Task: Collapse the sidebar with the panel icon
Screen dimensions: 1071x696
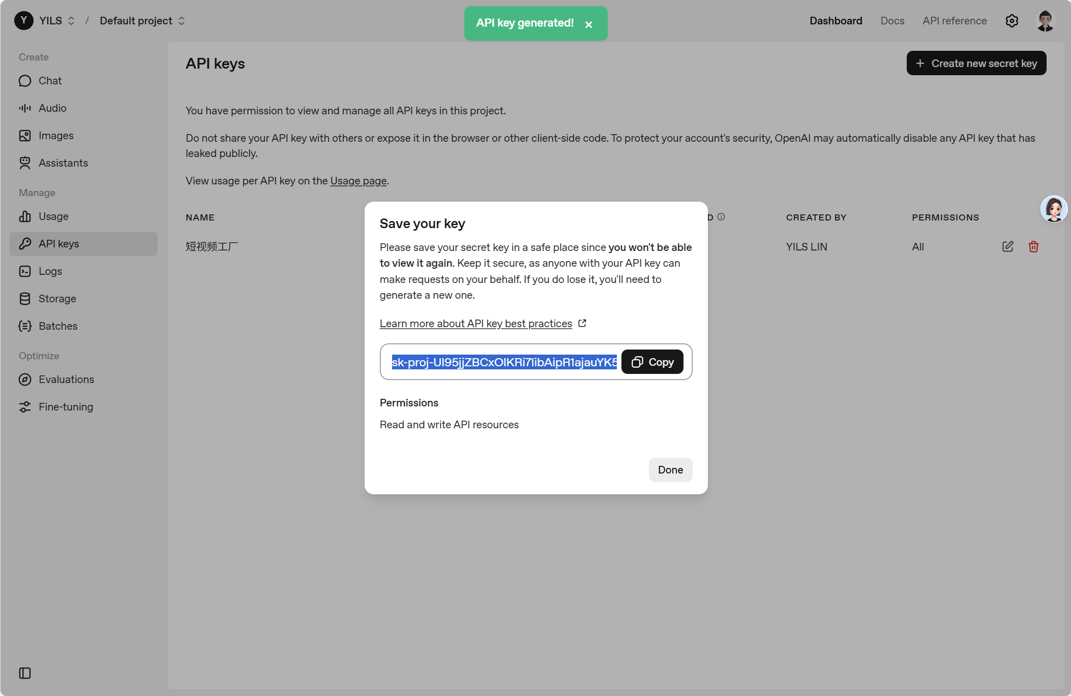Action: [x=25, y=673]
